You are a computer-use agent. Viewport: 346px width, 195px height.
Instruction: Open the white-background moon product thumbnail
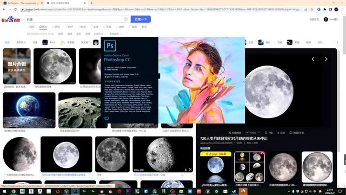(317, 167)
